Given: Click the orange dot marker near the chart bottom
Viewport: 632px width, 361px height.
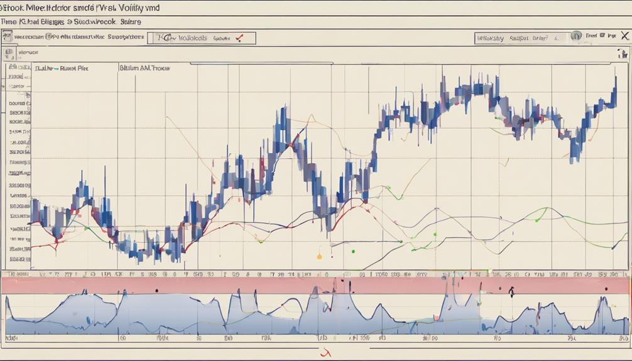Looking at the screenshot, I should click(320, 256).
